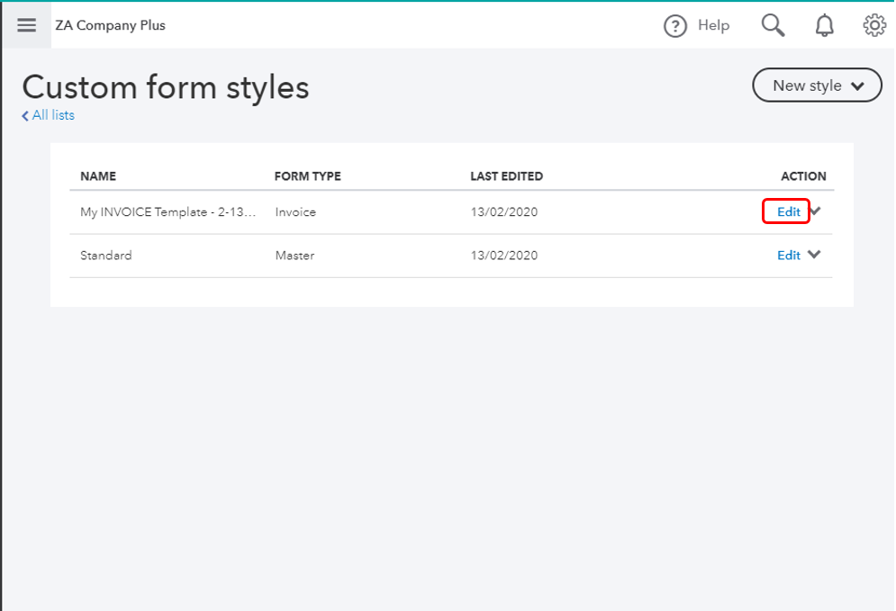The width and height of the screenshot is (896, 611).
Task: Edit the My INVOICE Template style
Action: click(788, 212)
